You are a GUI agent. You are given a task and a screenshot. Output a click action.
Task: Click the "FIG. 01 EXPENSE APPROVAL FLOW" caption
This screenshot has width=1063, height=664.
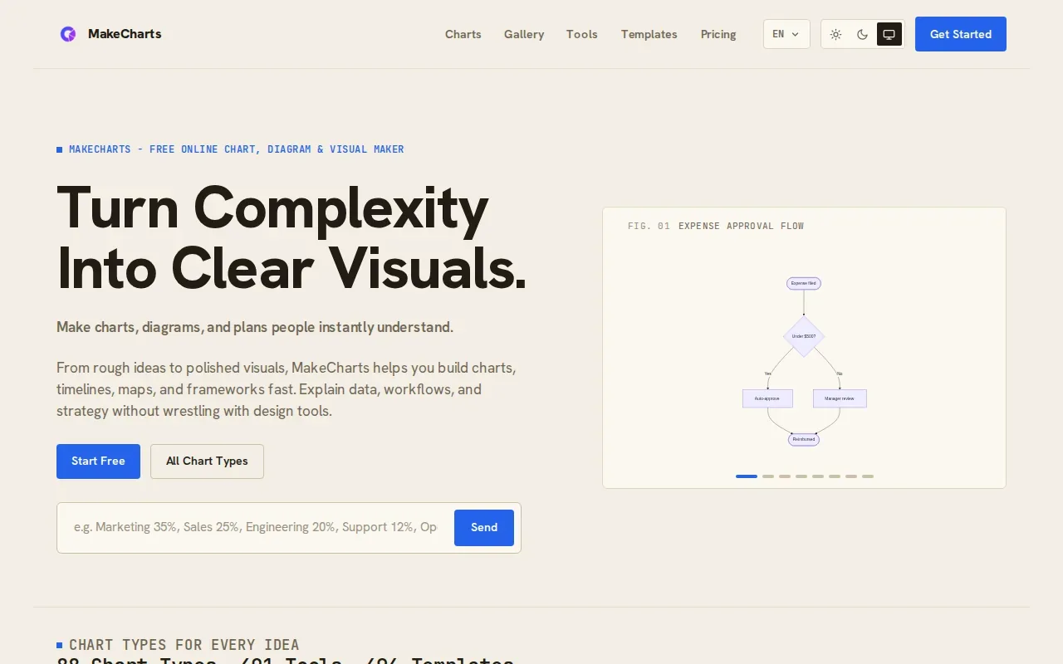(x=716, y=226)
